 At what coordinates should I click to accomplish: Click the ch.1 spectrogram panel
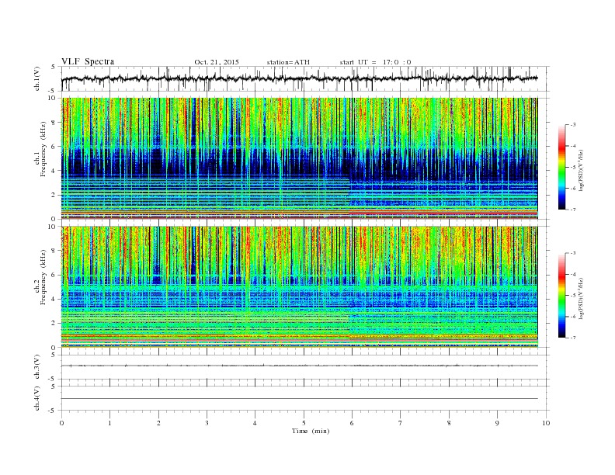pyautogui.click(x=299, y=158)
